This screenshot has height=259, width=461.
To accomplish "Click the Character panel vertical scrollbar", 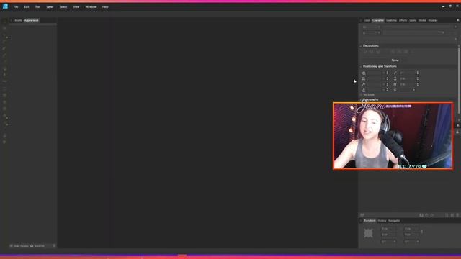I will tap(459, 81).
